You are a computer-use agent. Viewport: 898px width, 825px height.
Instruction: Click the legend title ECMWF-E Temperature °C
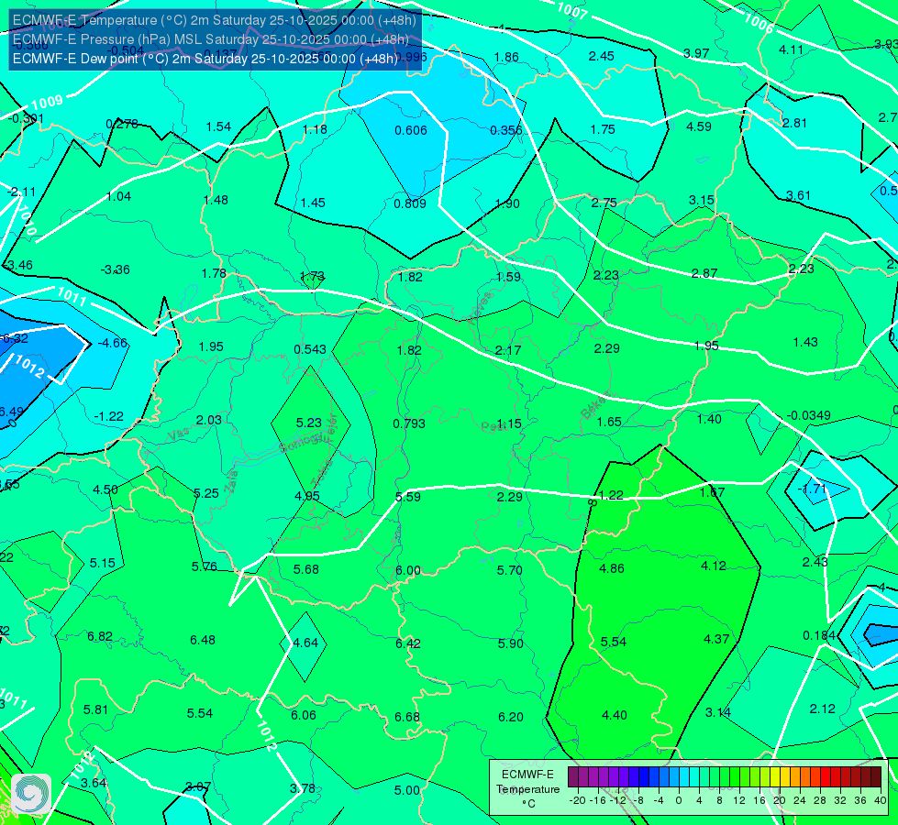pyautogui.click(x=528, y=789)
